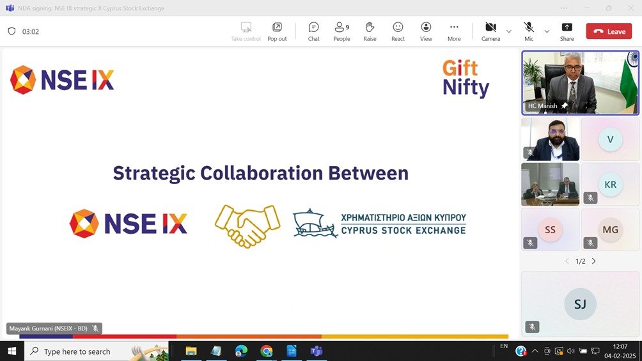Click the handshake graphic on the slide
This screenshot has width=642, height=361.
click(x=247, y=226)
